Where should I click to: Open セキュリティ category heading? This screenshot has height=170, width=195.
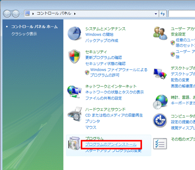pos(96,52)
